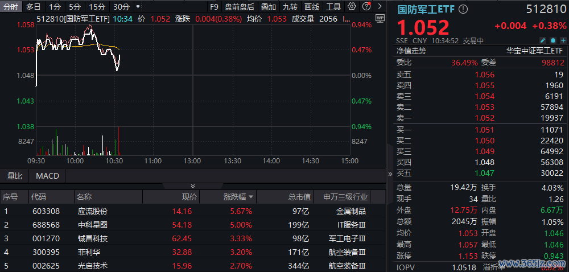The image size is (569, 272).
Task: Click the 应流股份 stock row
Action: 92,211
